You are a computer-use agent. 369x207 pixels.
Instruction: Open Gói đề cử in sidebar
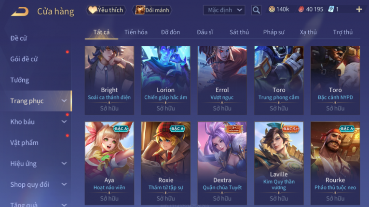coord(24,59)
